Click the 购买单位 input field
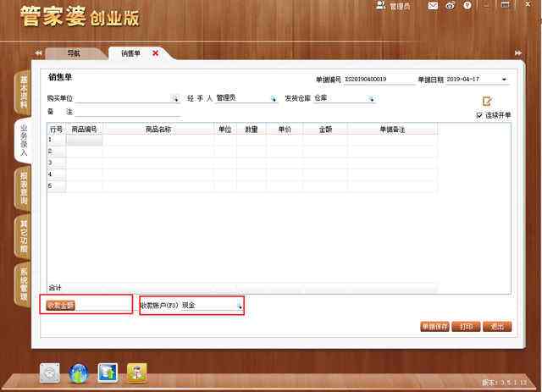 click(x=123, y=98)
